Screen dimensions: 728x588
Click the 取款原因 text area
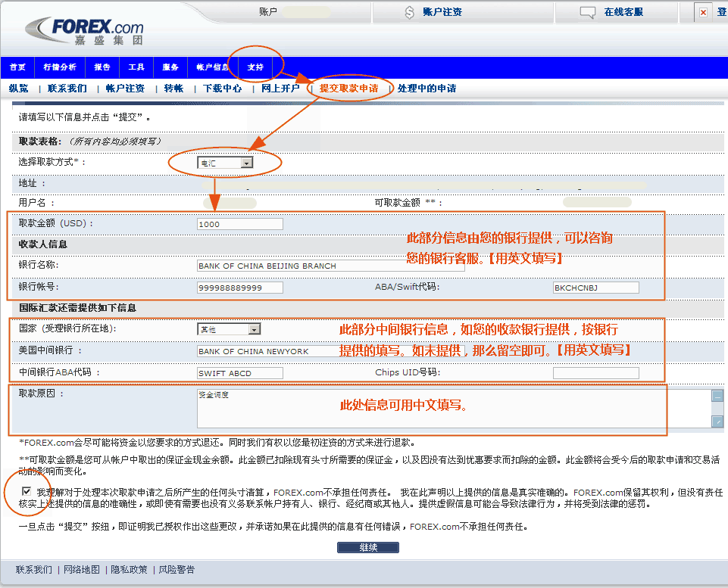[x=454, y=409]
